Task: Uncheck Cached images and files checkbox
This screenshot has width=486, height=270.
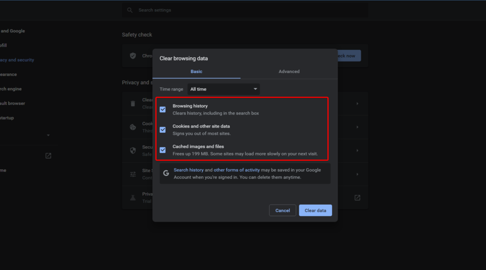Action: [163, 150]
